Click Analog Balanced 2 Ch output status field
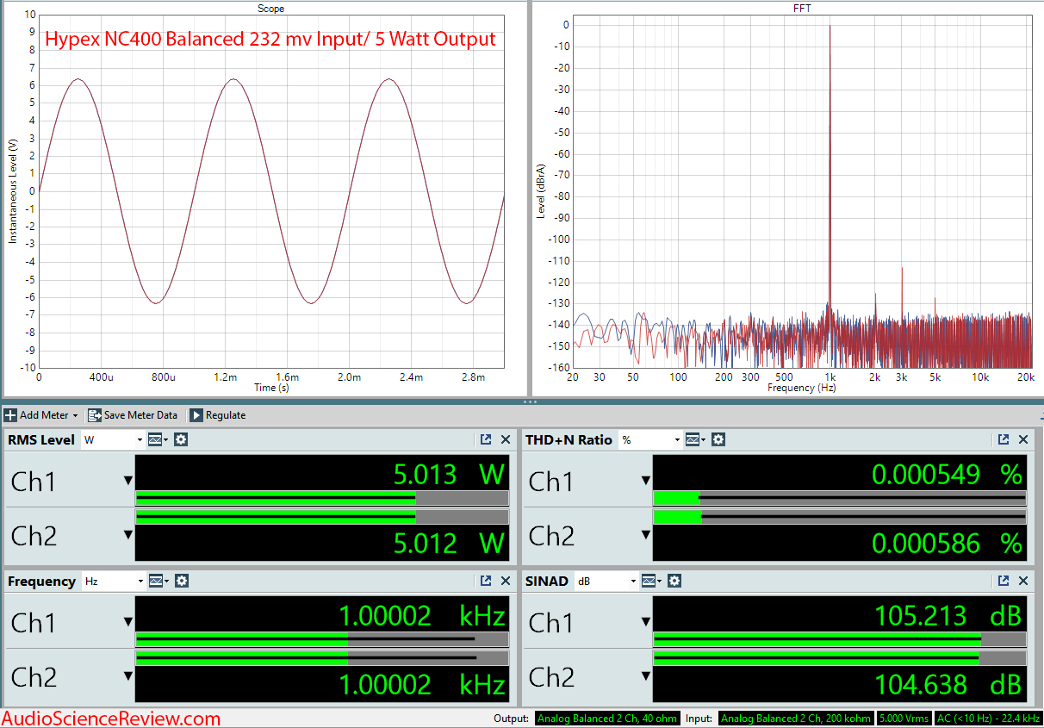1044x728 pixels. tap(607, 718)
